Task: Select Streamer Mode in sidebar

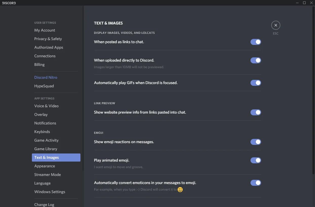Action: pyautogui.click(x=48, y=175)
